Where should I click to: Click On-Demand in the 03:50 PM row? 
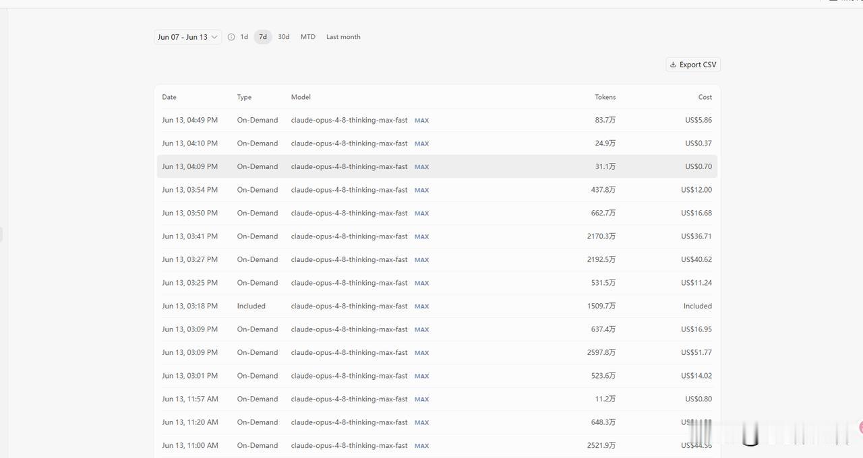click(257, 213)
